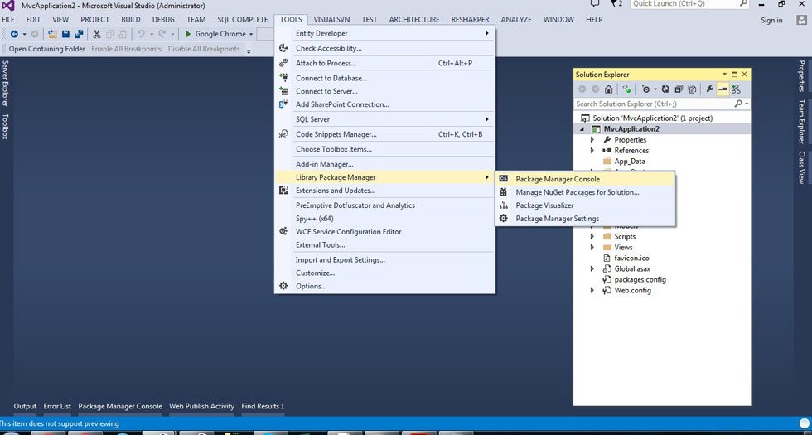Click the Cut scissors icon in toolbar
Screen dimensions: 812x435
(x=97, y=34)
